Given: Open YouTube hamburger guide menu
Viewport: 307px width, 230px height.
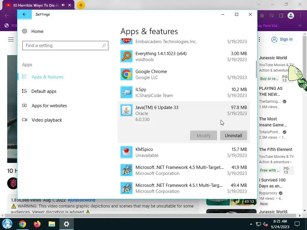Looking at the screenshot, I should pyautogui.click(x=11, y=39).
